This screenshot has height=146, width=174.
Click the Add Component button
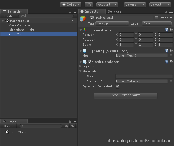coord(126,96)
